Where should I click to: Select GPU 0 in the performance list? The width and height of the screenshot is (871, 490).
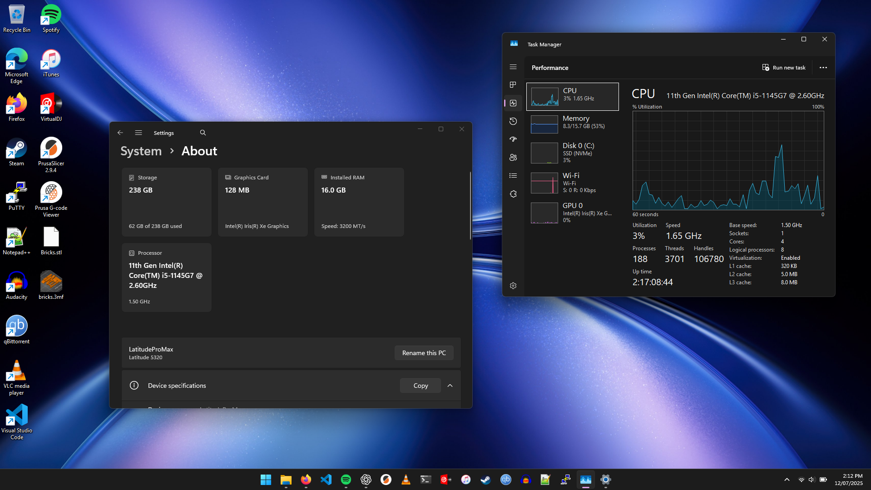click(573, 212)
